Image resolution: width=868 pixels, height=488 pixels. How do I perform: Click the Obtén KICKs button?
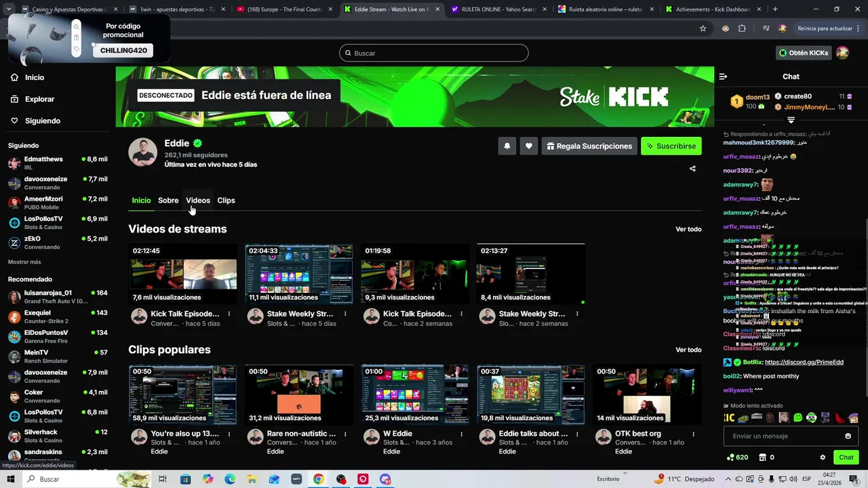coord(804,53)
